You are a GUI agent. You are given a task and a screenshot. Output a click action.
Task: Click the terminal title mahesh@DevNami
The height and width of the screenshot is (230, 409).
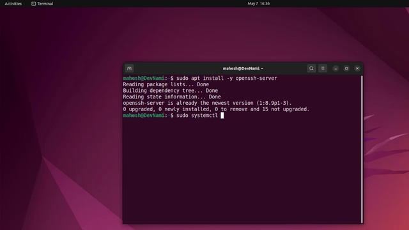coord(243,68)
